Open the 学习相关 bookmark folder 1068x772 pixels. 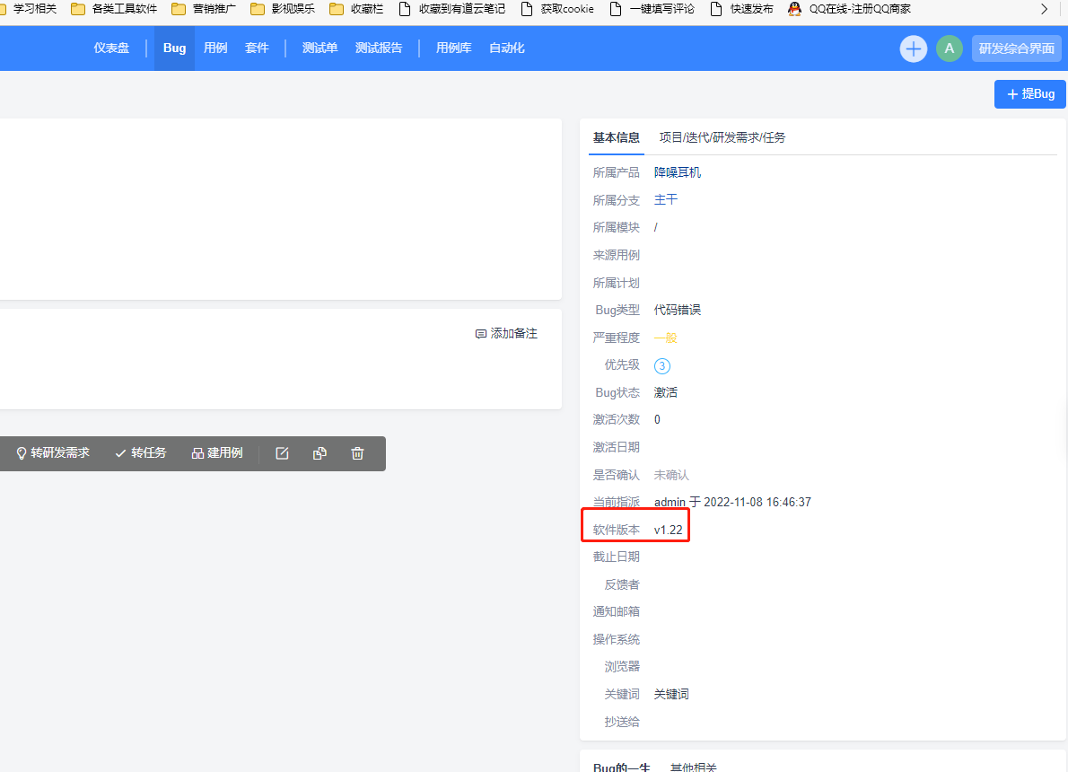tap(27, 9)
